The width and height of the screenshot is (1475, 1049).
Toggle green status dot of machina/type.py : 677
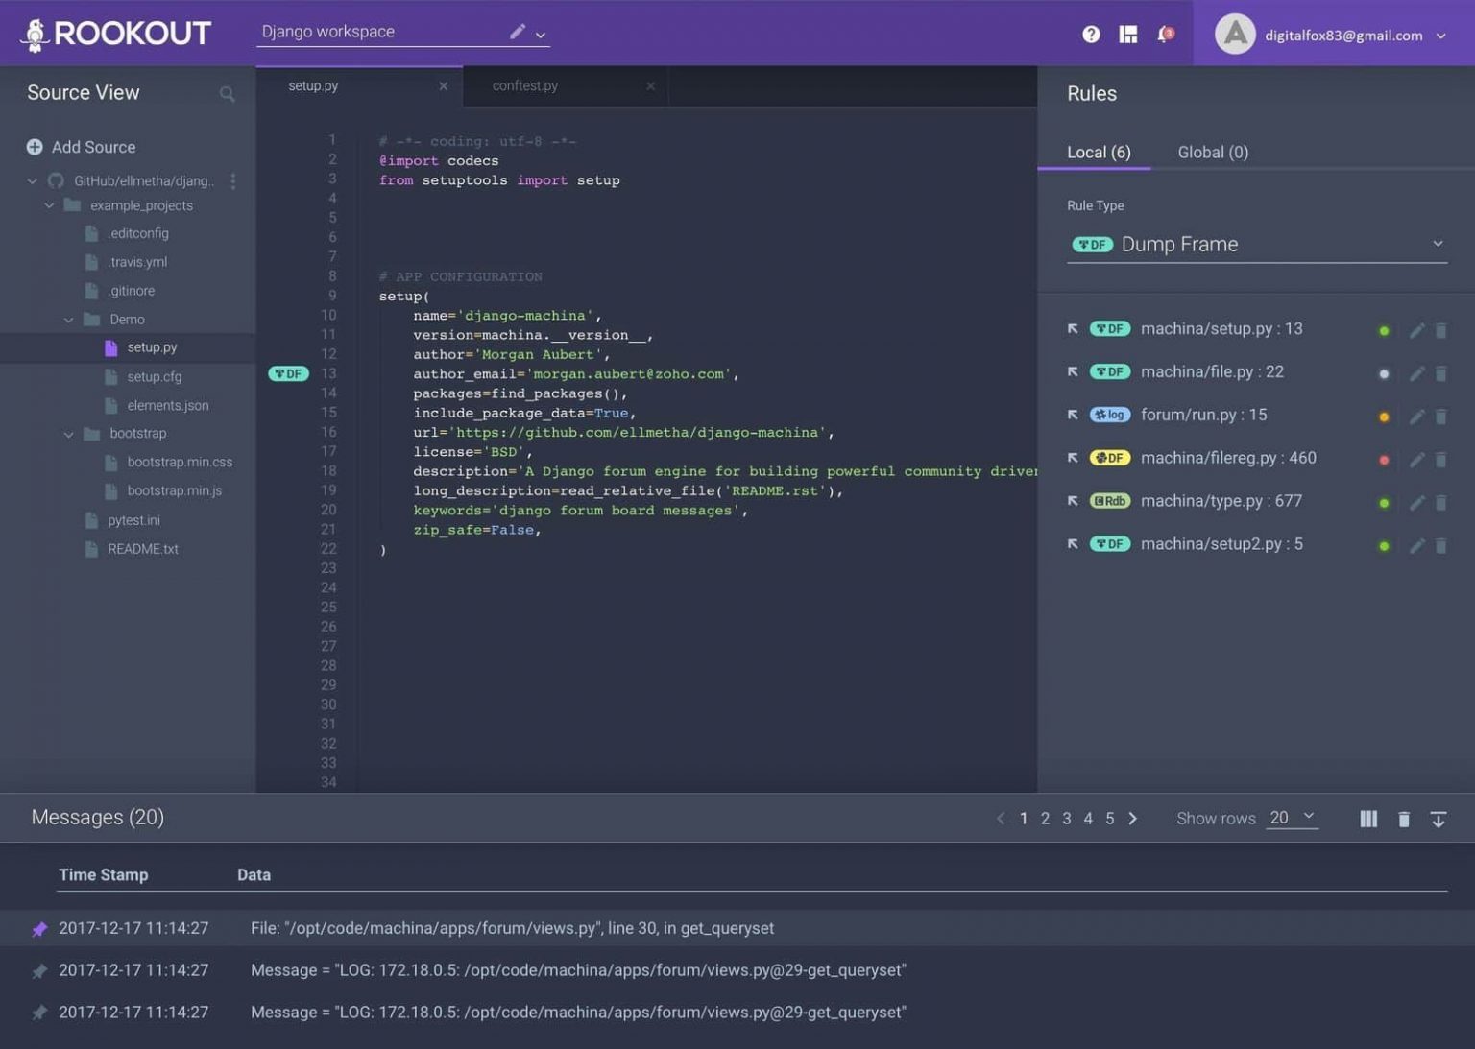click(x=1384, y=503)
